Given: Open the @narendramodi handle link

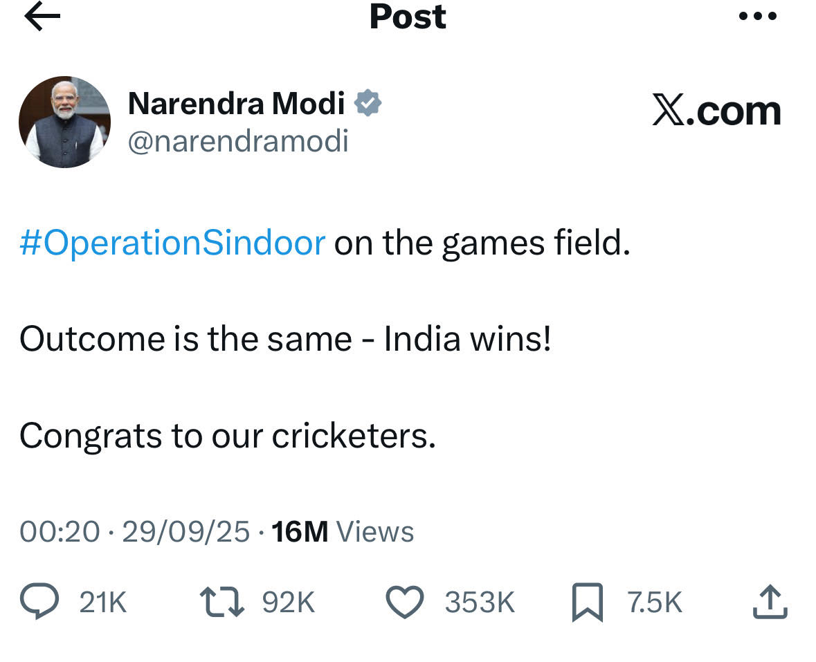Looking at the screenshot, I should tap(238, 141).
